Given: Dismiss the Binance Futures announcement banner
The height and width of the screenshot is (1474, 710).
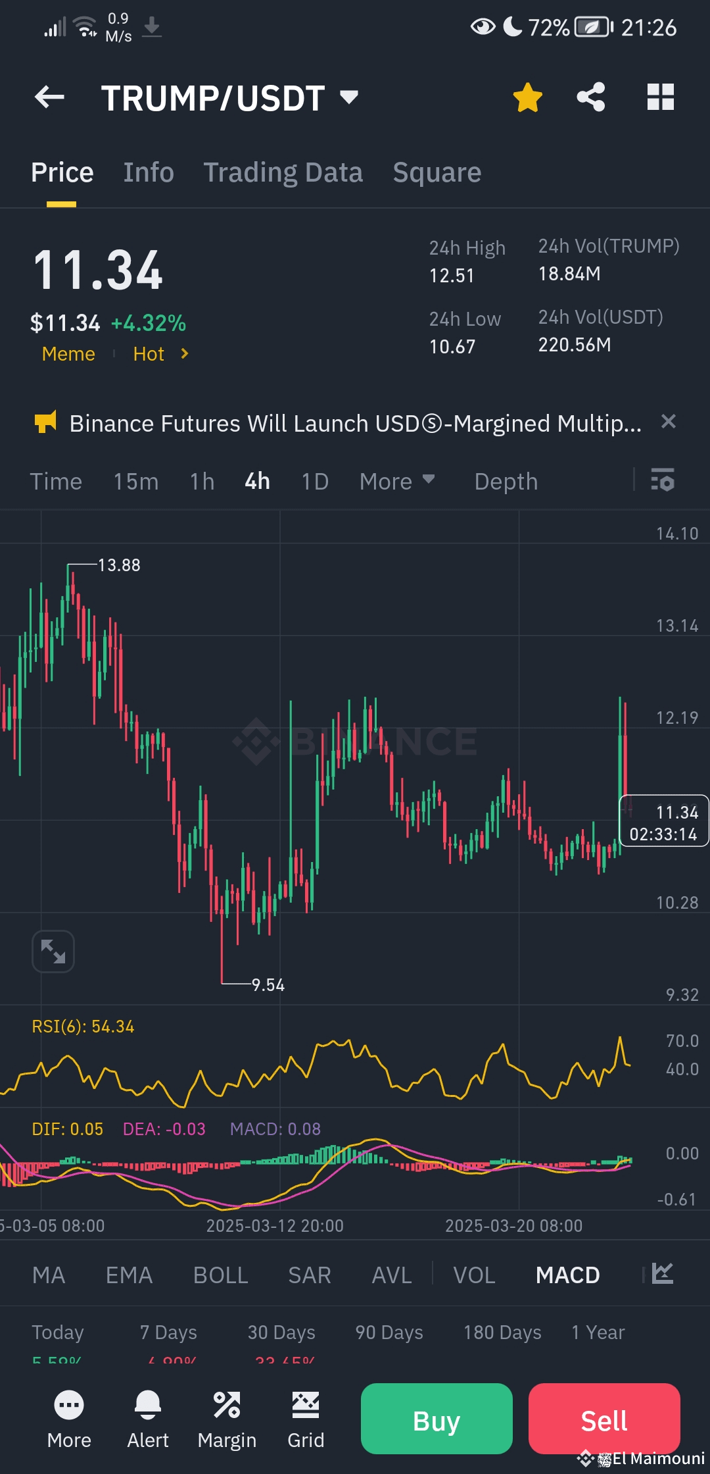Looking at the screenshot, I should pos(668,422).
